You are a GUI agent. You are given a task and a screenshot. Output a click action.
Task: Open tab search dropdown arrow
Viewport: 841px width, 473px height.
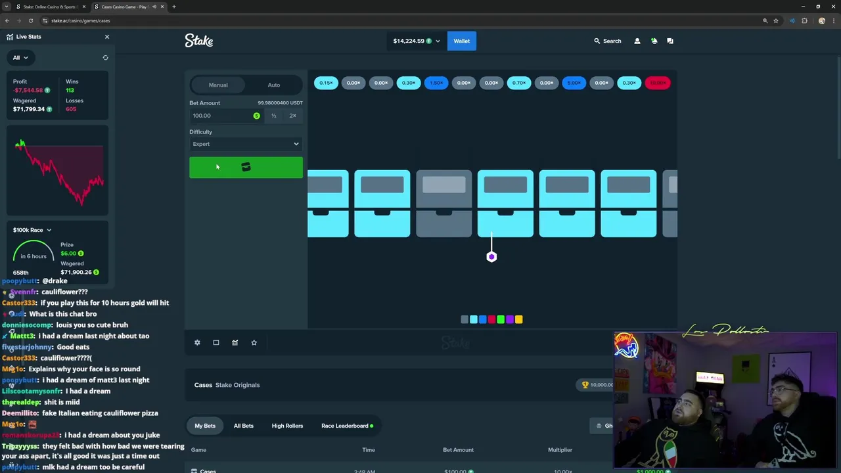coord(7,7)
